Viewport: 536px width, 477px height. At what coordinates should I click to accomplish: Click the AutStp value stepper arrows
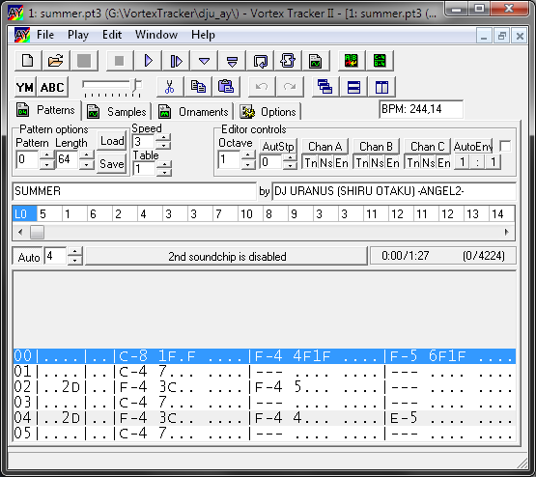click(290, 161)
